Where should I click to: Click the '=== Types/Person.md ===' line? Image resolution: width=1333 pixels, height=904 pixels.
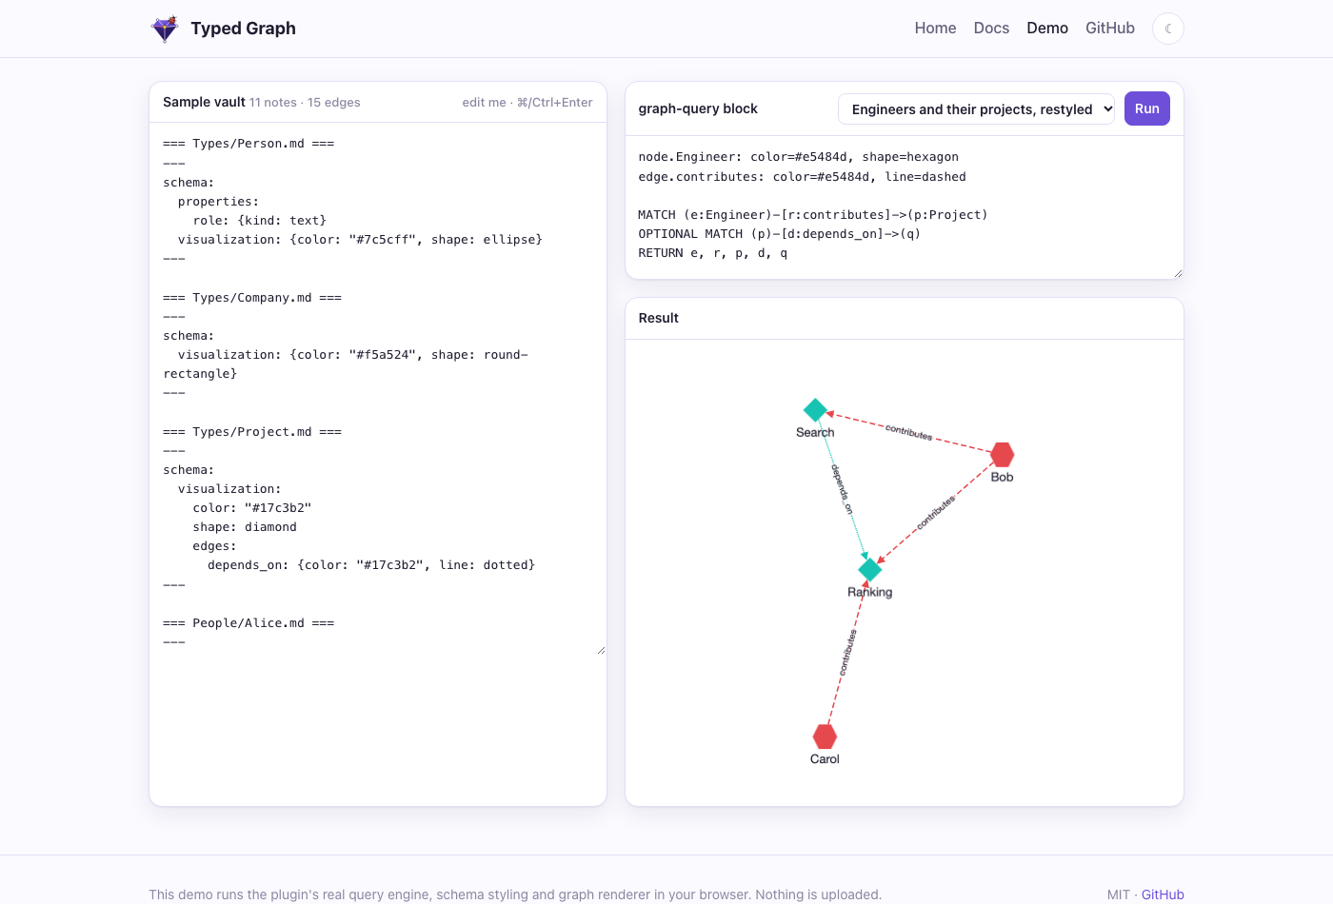(x=249, y=144)
